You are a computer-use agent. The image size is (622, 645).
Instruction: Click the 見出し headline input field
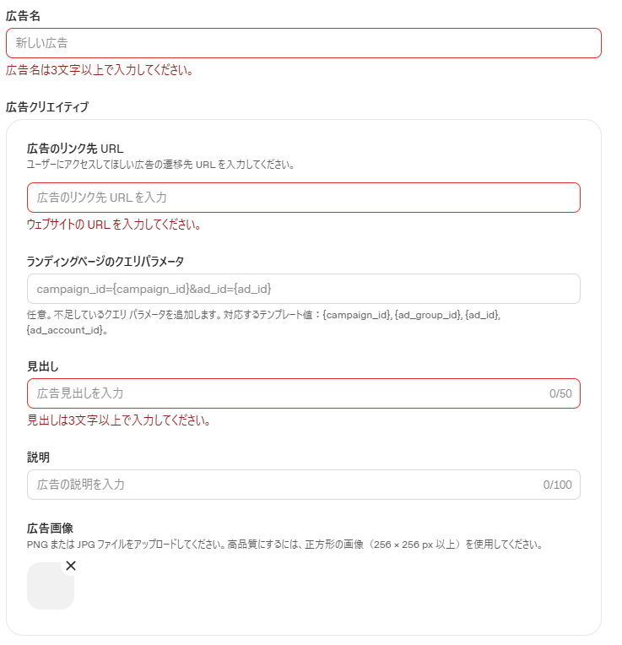coord(304,393)
